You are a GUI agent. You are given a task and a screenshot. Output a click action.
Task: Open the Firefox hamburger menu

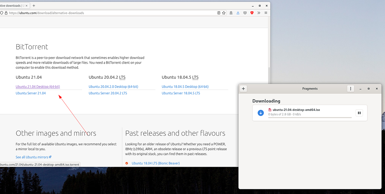[x=266, y=13]
